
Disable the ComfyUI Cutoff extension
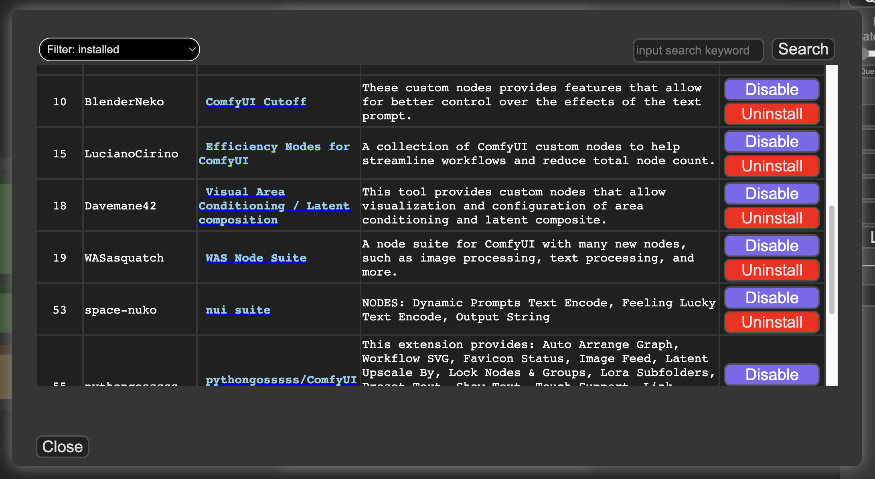(772, 90)
